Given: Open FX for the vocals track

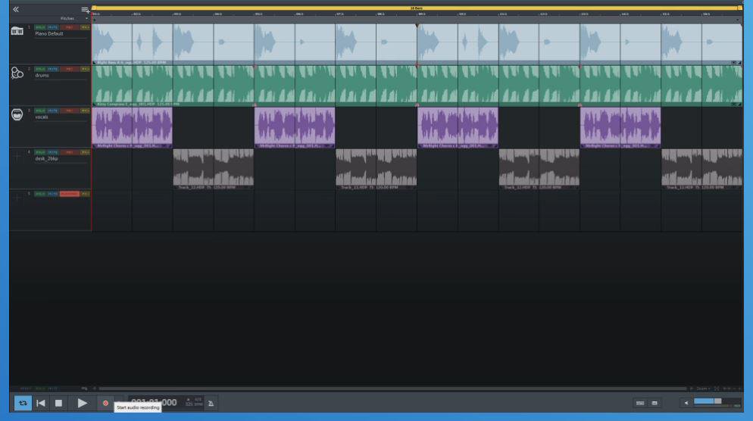Looking at the screenshot, I should pyautogui.click(x=85, y=111).
